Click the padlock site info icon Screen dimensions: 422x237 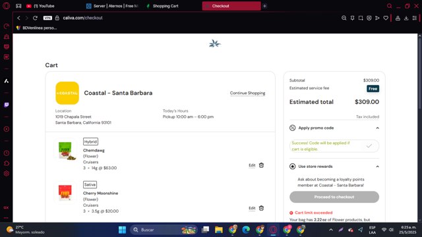coord(57,18)
